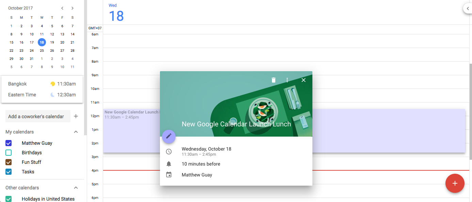The width and height of the screenshot is (472, 202).
Task: Select October 25 in the mini calendar
Action: click(42, 50)
